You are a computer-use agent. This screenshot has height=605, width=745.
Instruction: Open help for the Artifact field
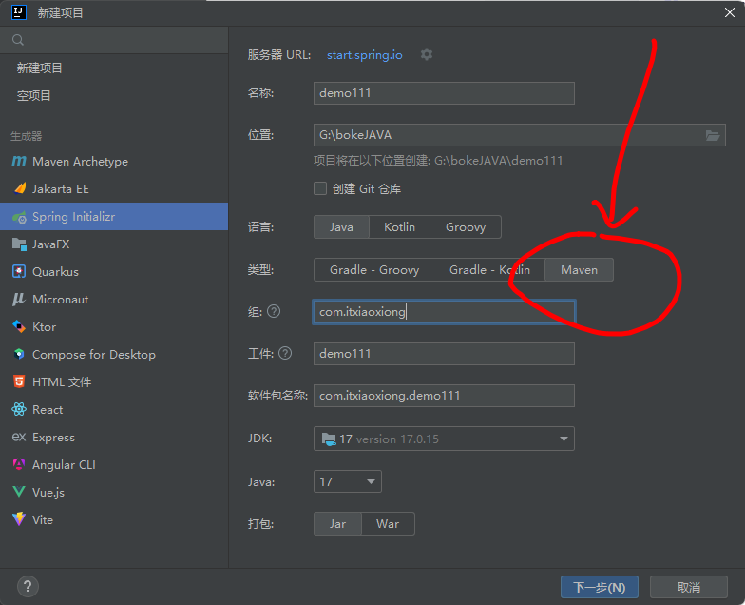[285, 354]
